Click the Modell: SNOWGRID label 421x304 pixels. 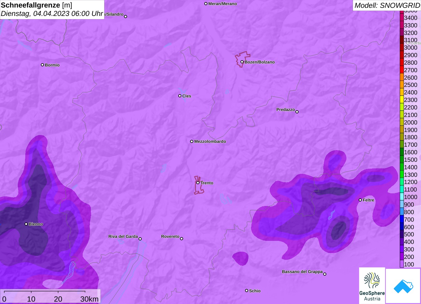[387, 5]
